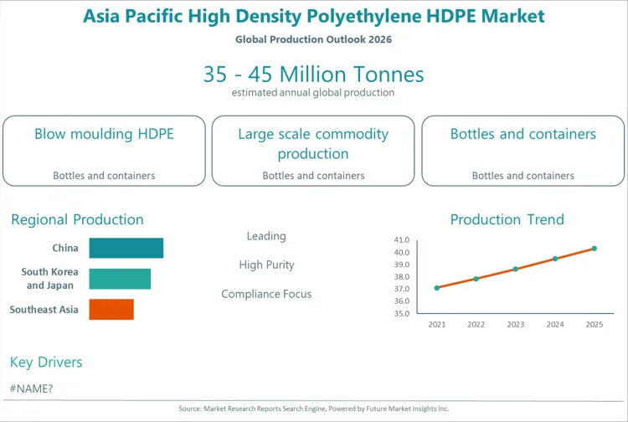
Task: Click the '2024' x-axis label
Action: click(x=555, y=324)
